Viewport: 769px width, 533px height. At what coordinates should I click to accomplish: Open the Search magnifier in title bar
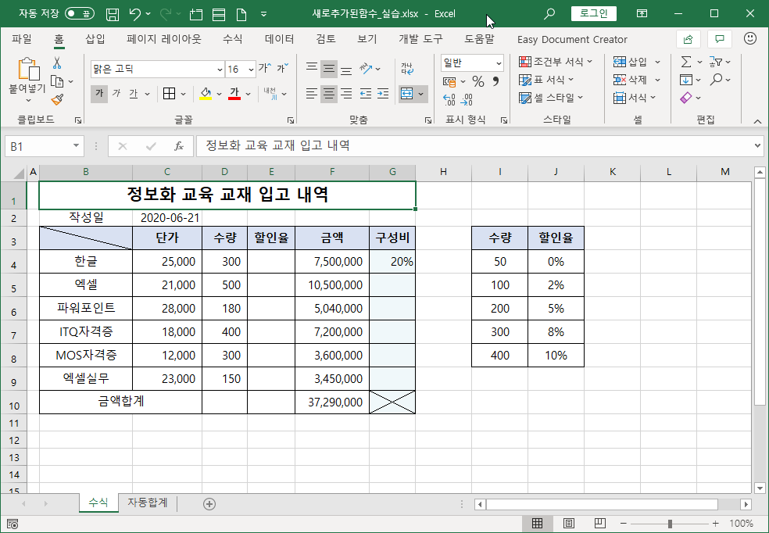tap(549, 14)
